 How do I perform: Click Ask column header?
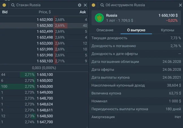point(83,12)
